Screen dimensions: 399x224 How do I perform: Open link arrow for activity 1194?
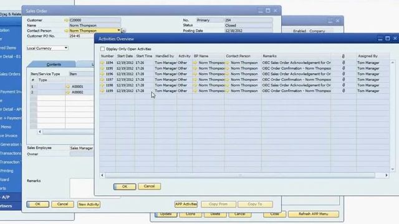coord(102,63)
